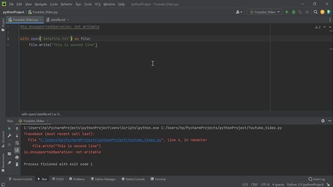This screenshot has height=187, width=333.
Task: Open Python Packages tool window
Action: coord(103,179)
